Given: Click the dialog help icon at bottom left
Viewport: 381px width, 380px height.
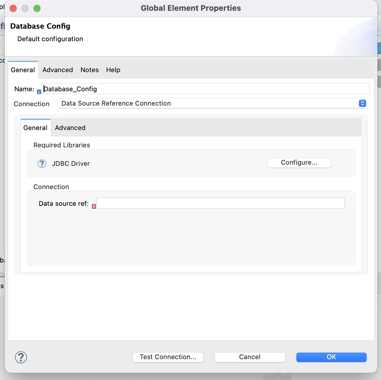Looking at the screenshot, I should pyautogui.click(x=21, y=357).
